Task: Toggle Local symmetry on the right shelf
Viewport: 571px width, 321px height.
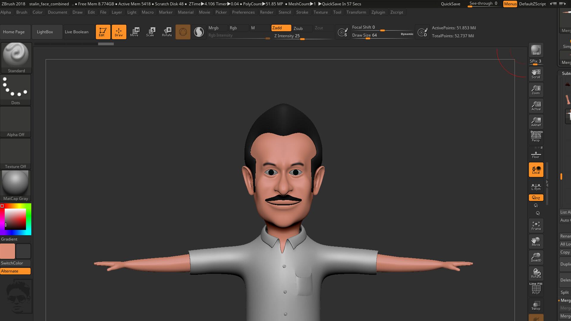Action: [536, 169]
